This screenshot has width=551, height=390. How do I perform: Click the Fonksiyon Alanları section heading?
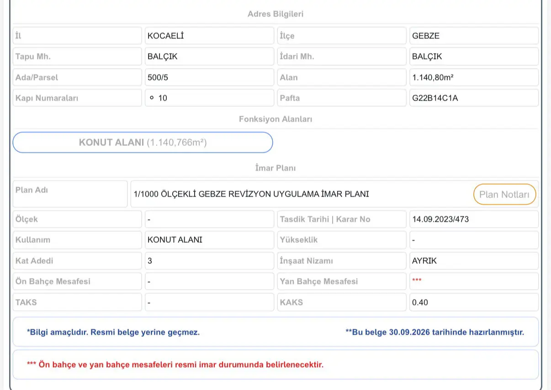(x=275, y=119)
